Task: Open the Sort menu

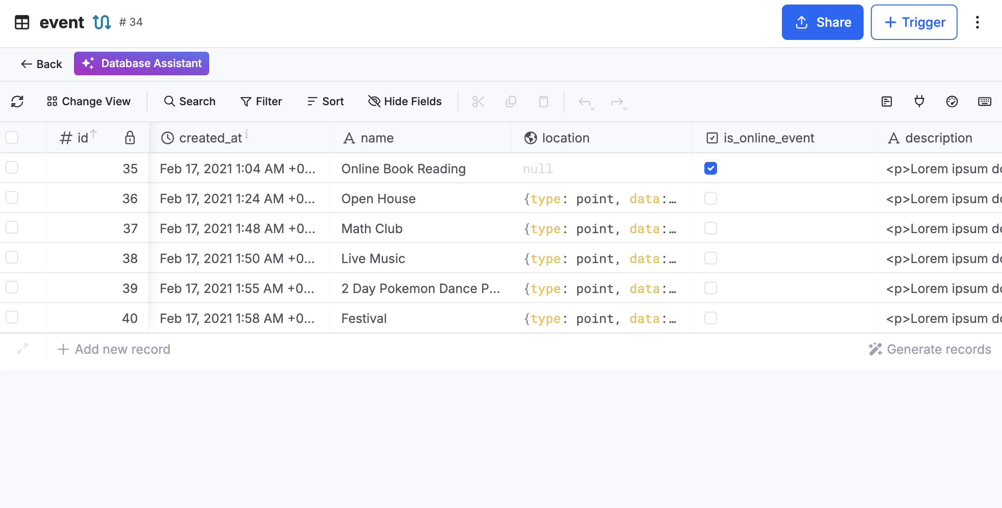Action: (325, 101)
